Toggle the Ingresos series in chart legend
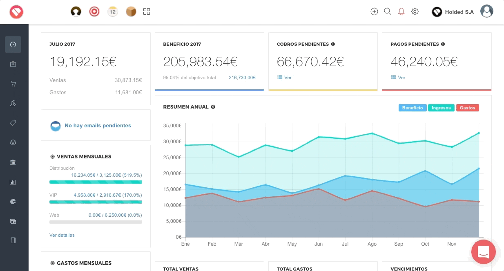This screenshot has width=504, height=271. tap(441, 108)
